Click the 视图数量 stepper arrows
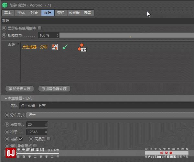194x162 pixels. tap(58, 35)
